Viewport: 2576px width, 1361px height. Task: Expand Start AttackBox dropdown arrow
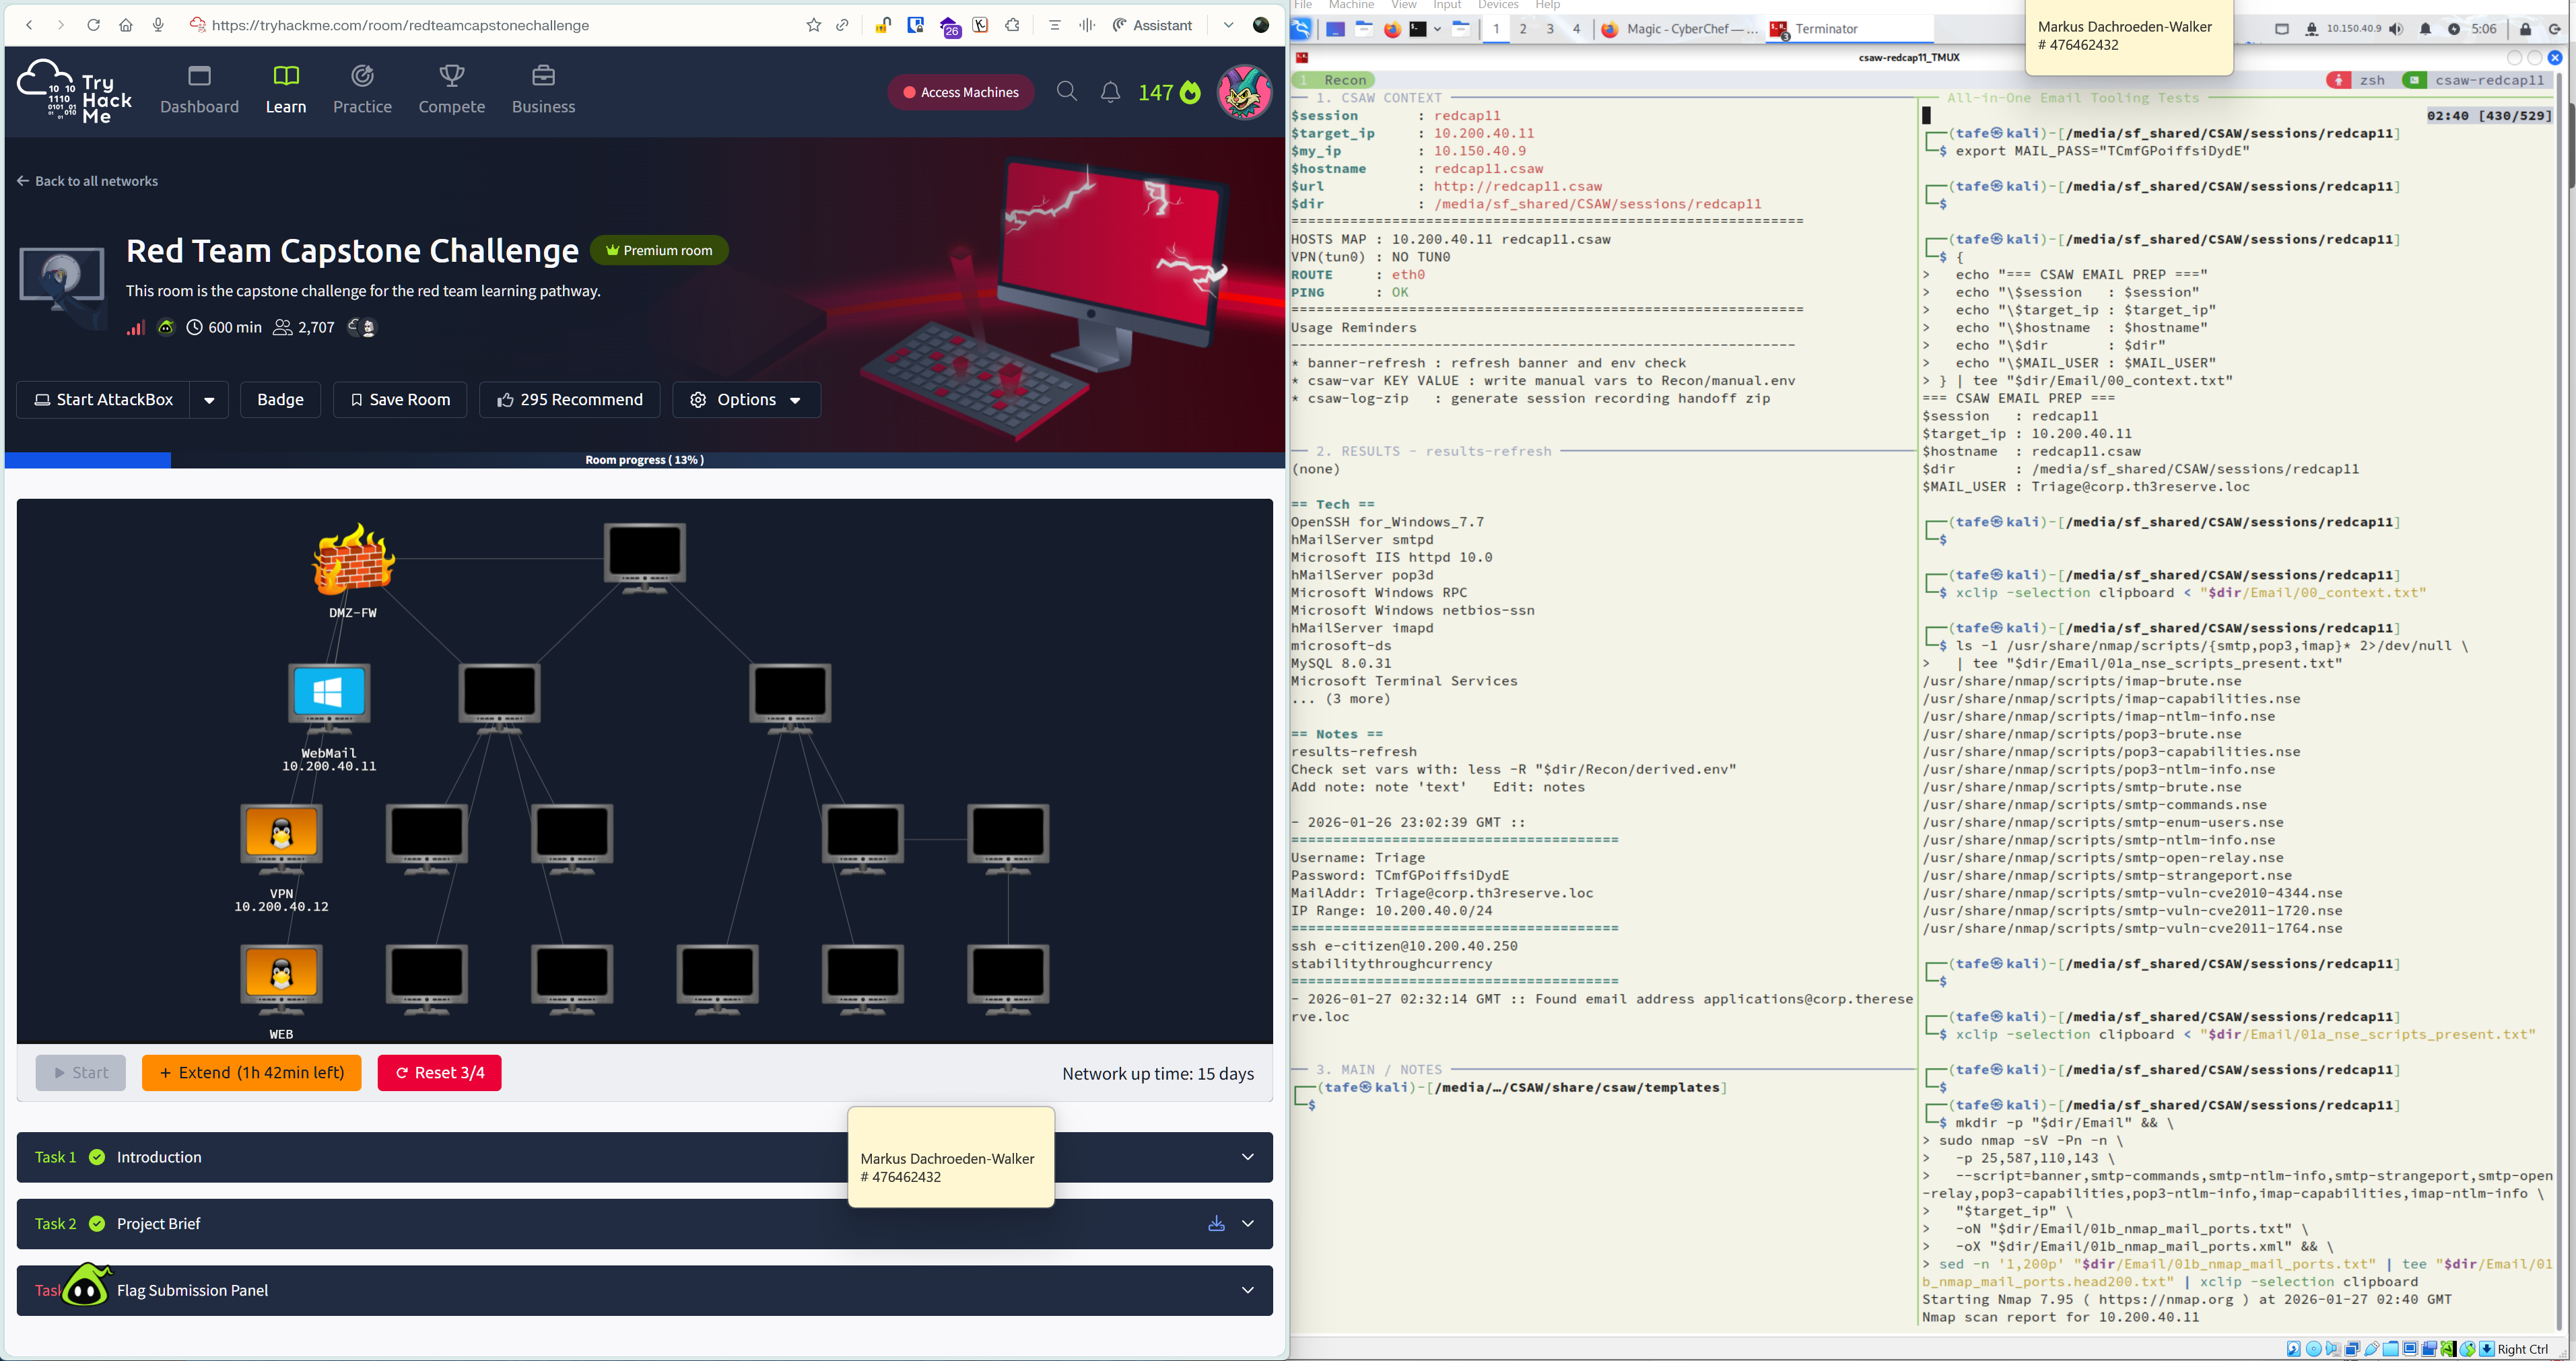tap(209, 400)
